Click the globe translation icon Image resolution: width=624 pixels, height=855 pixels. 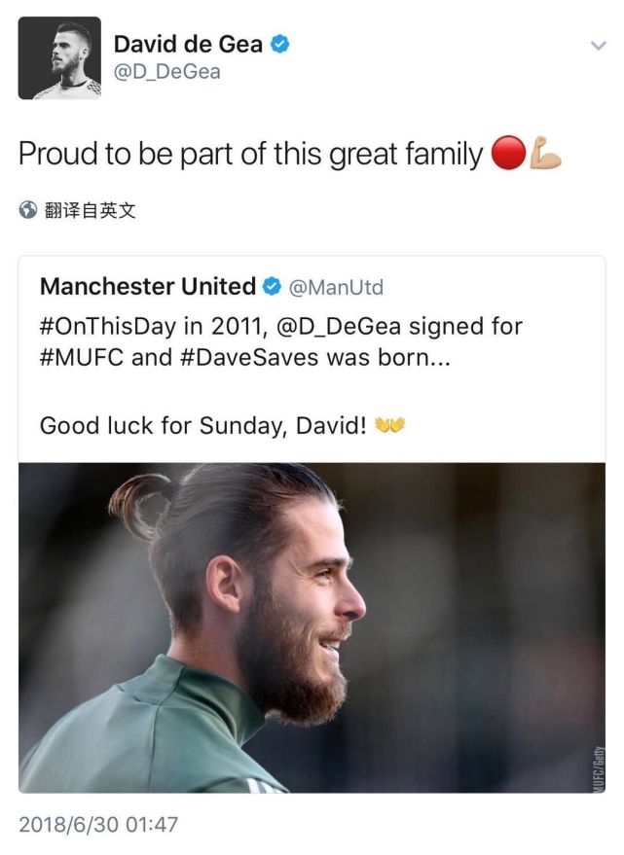click(x=28, y=210)
